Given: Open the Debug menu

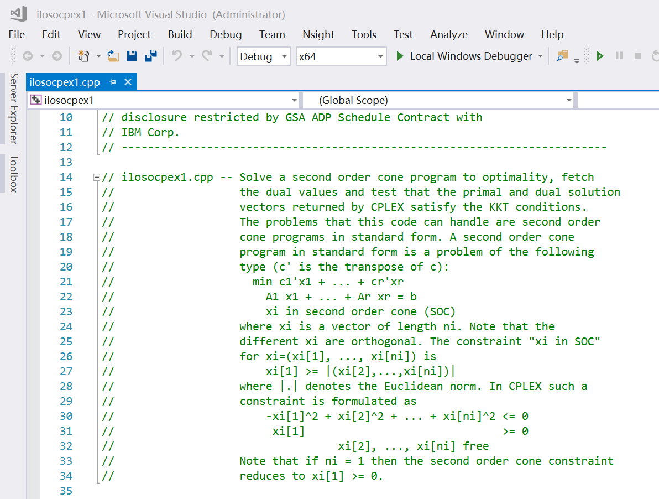Looking at the screenshot, I should 226,34.
